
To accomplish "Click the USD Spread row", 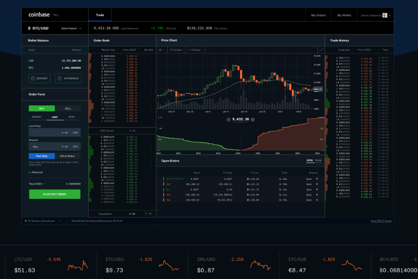I will coord(122,131).
